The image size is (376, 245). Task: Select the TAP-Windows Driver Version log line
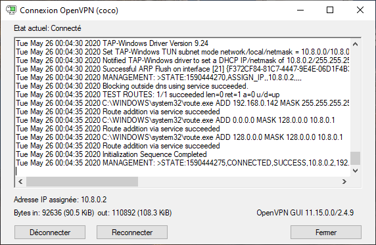pyautogui.click(x=112, y=43)
